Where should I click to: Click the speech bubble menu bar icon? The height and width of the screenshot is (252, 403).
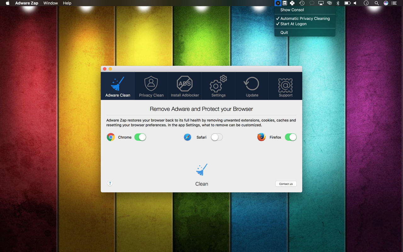click(312, 3)
